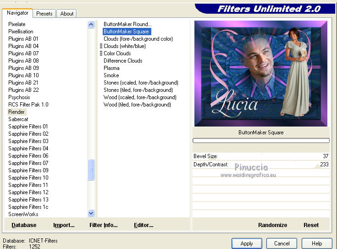337x249 pixels.
Task: Choose Stones (tiled, fore-/background) filter
Action: click(138, 90)
